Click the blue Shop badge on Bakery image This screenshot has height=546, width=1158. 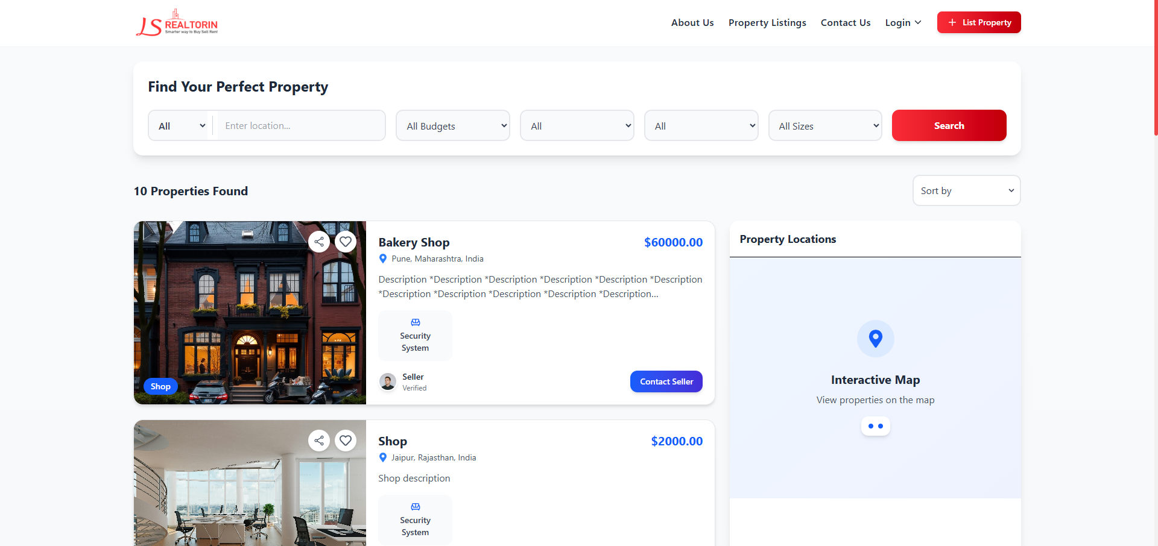tap(160, 386)
